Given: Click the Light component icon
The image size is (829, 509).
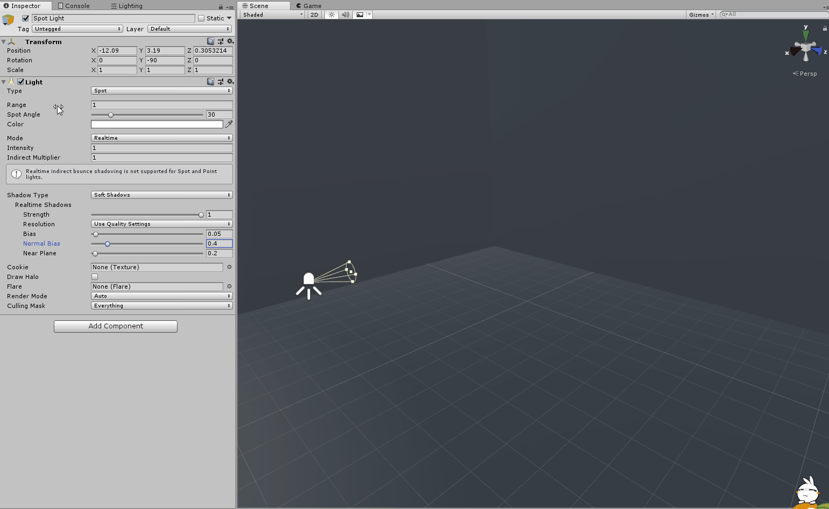Looking at the screenshot, I should 11,82.
